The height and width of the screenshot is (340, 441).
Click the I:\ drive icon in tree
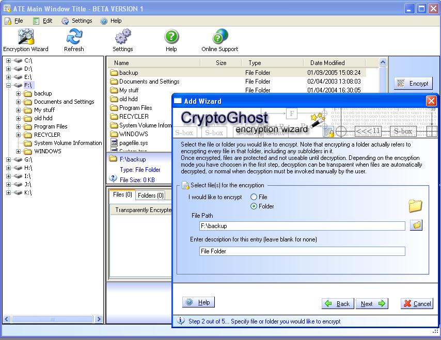pos(18,176)
